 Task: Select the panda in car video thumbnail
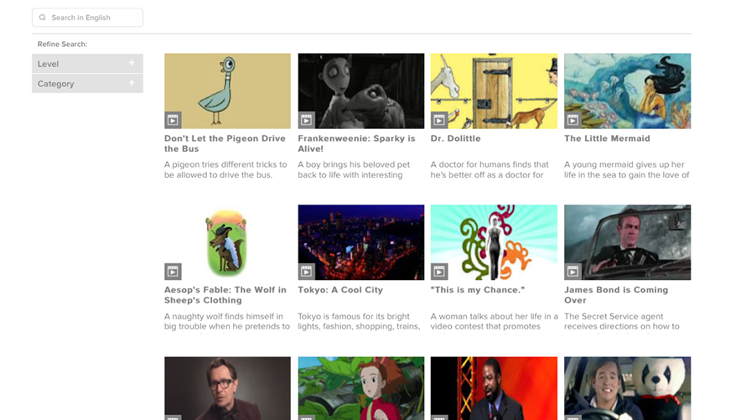click(628, 388)
